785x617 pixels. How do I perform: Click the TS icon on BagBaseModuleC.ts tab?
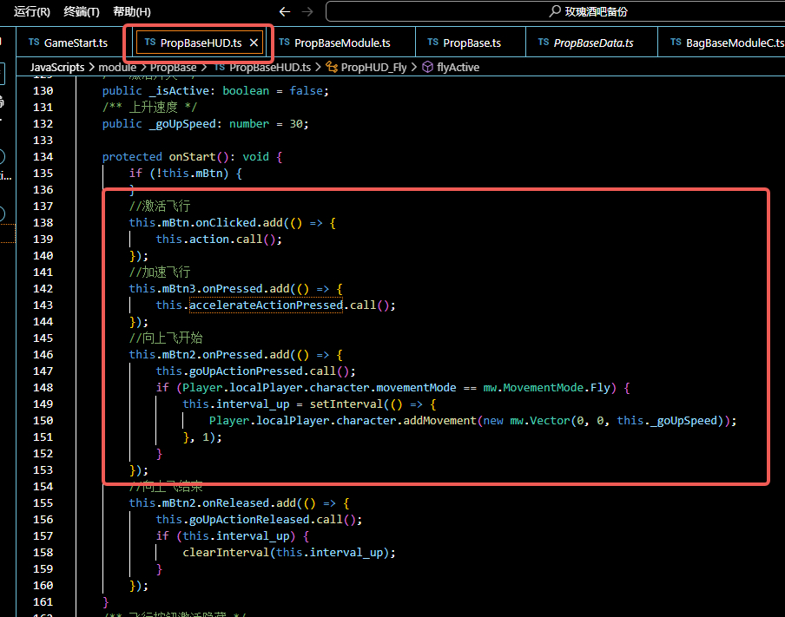coord(676,42)
